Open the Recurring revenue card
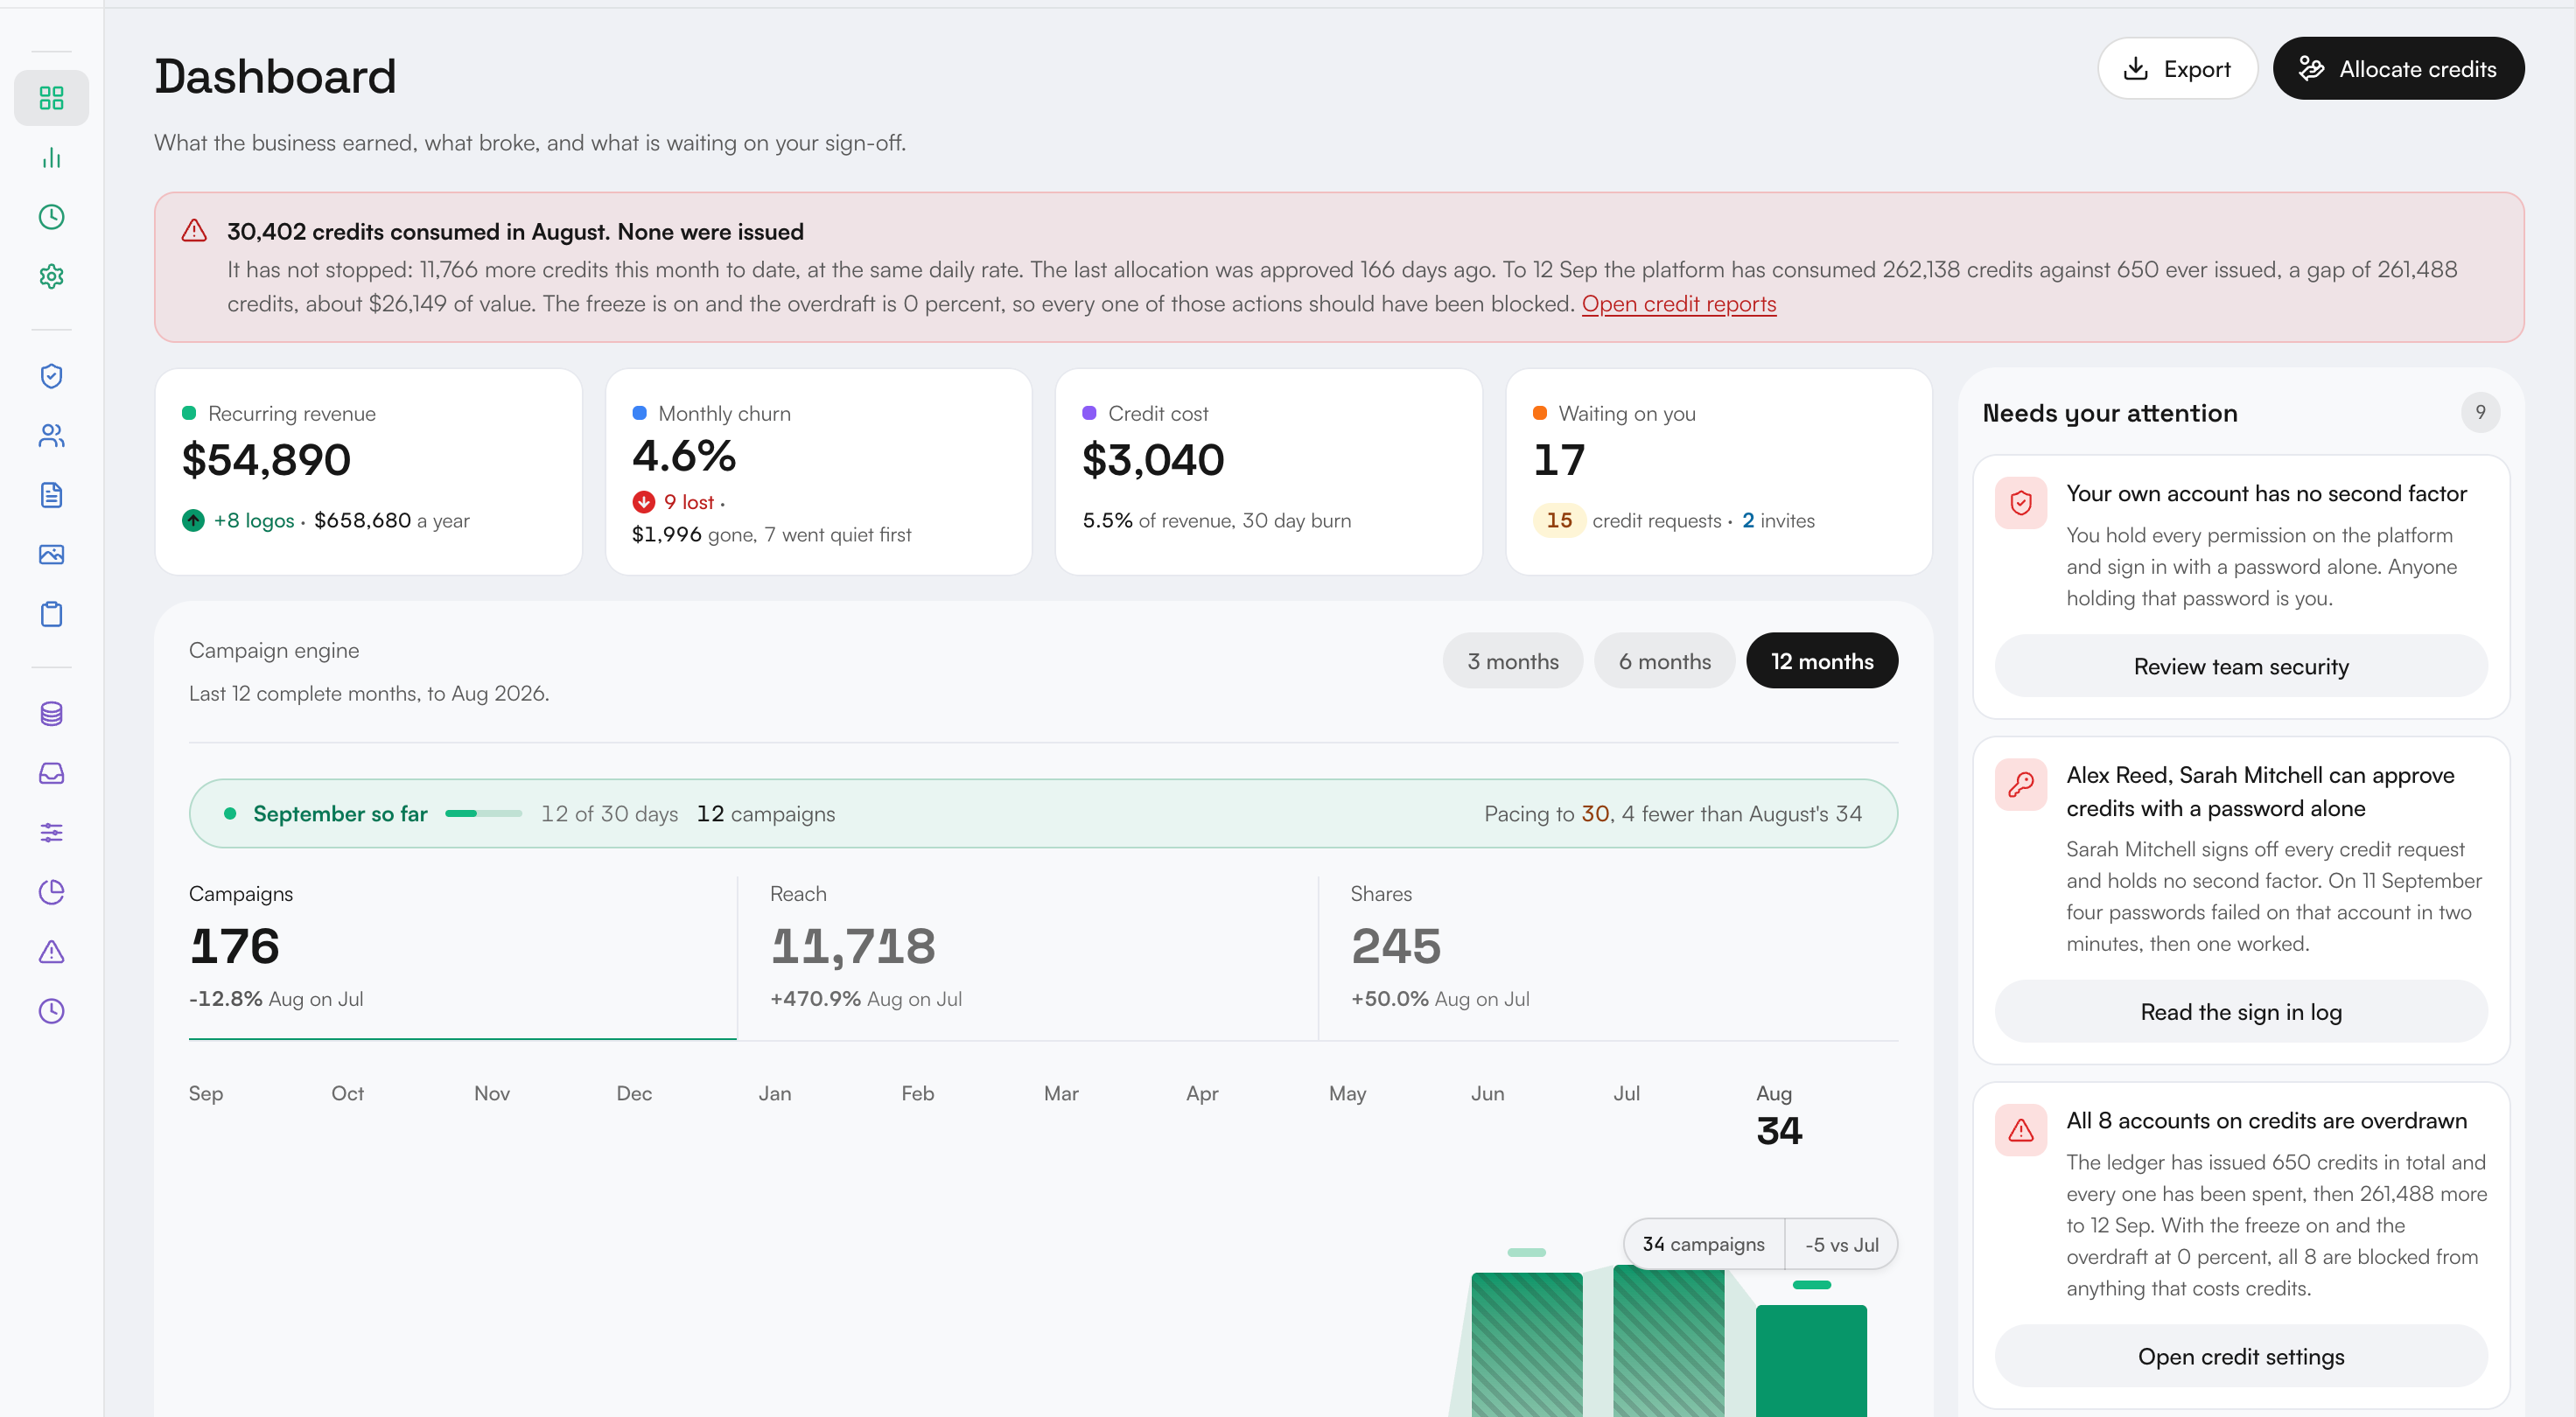 (368, 471)
